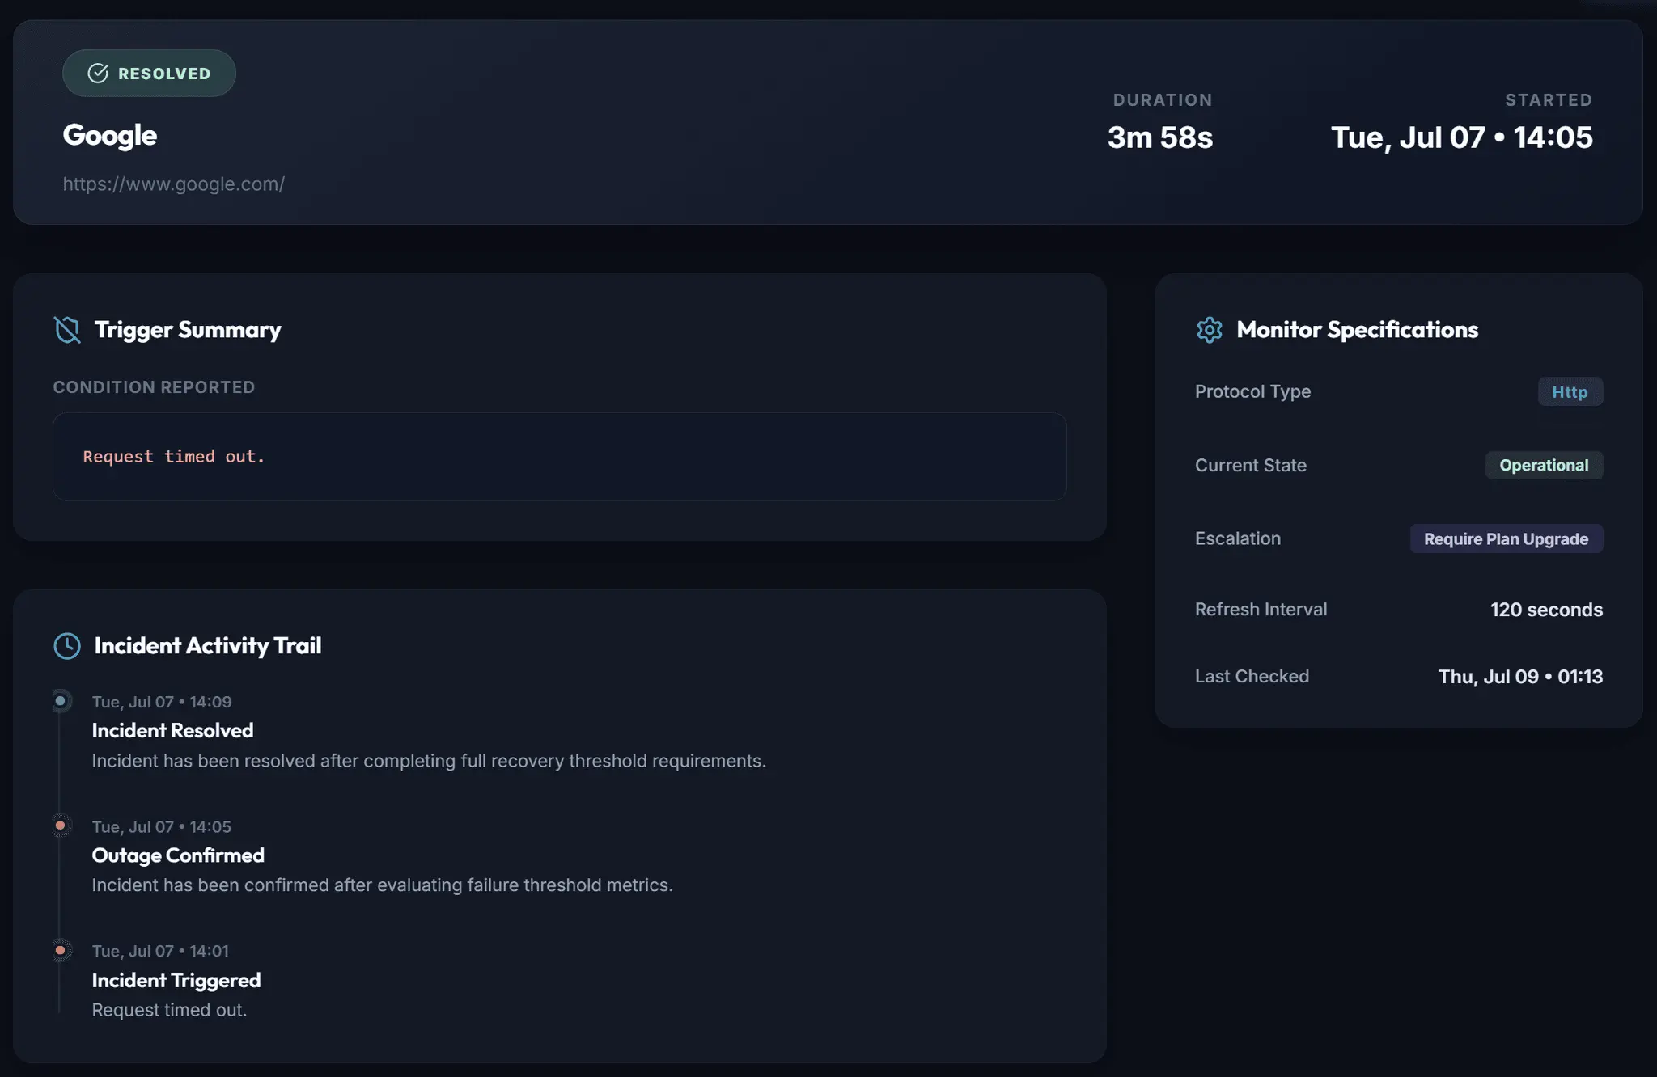Click the Trigger Summary heading
This screenshot has height=1077, width=1657.
[188, 330]
